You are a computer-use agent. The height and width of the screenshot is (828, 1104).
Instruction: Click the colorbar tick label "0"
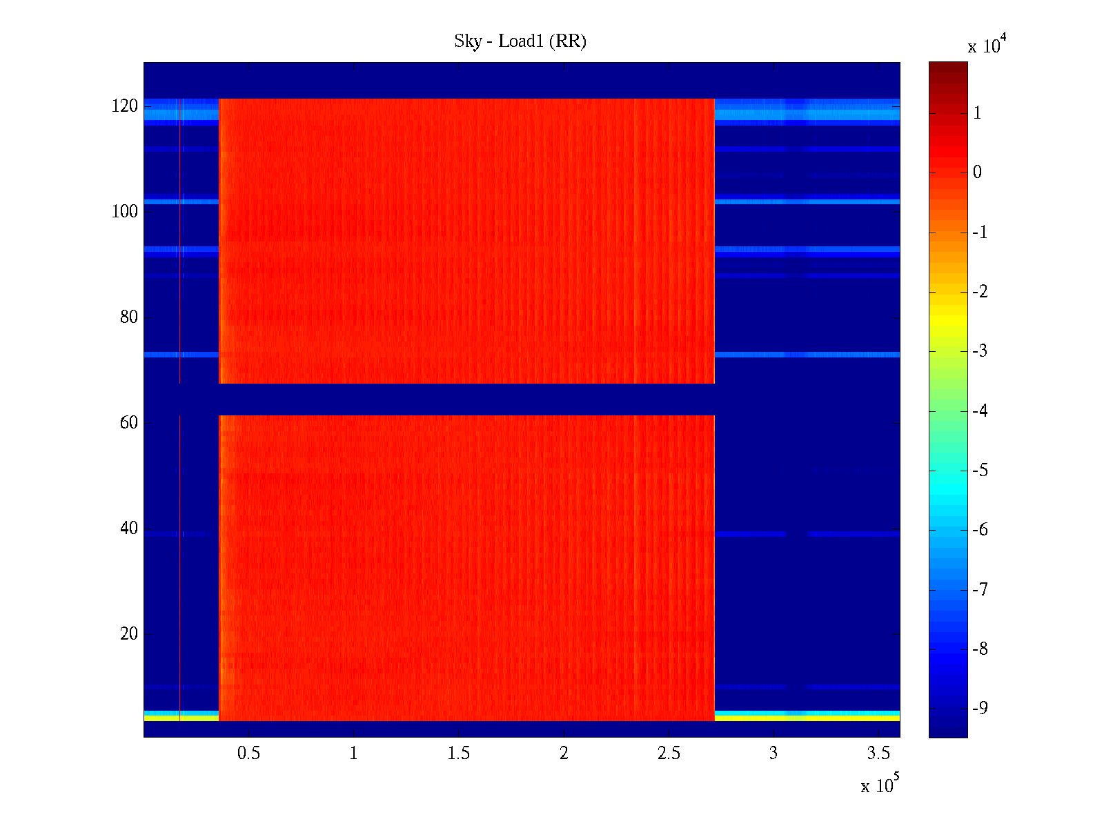point(977,172)
